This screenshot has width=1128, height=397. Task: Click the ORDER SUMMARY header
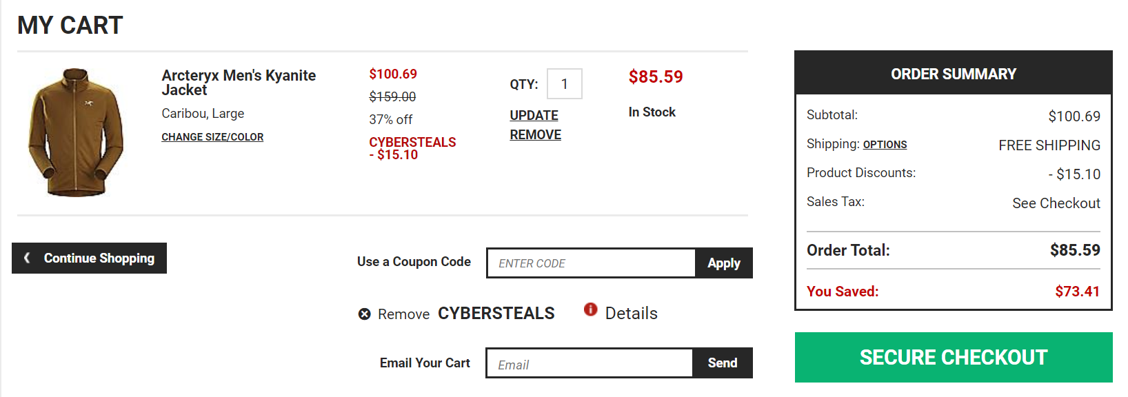click(954, 74)
